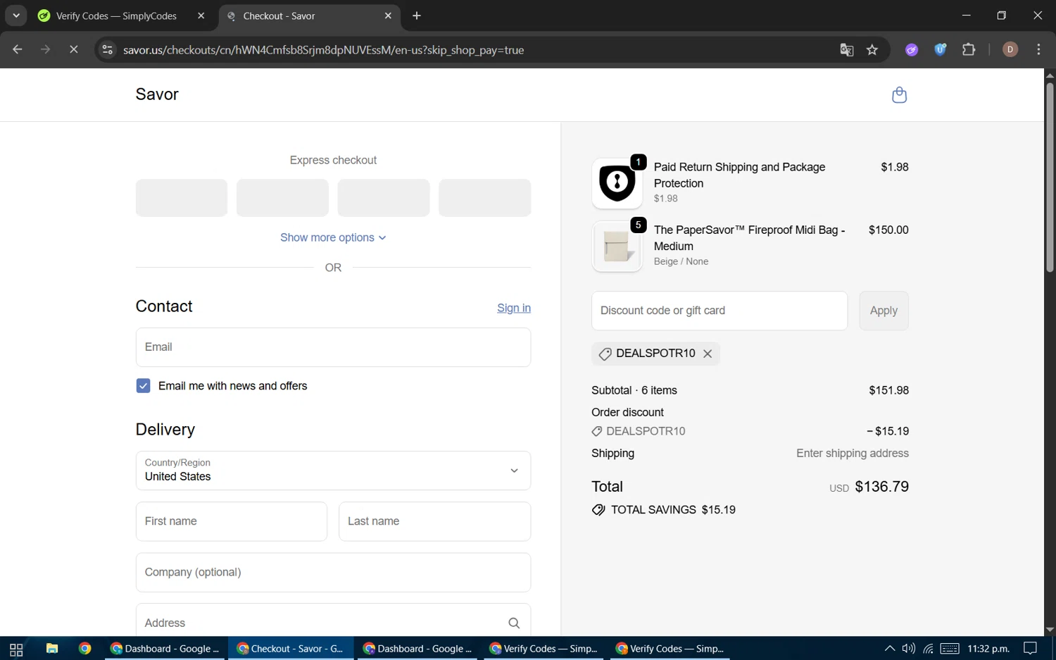
Task: Open the first Verify Codes taskbar window
Action: click(x=544, y=649)
